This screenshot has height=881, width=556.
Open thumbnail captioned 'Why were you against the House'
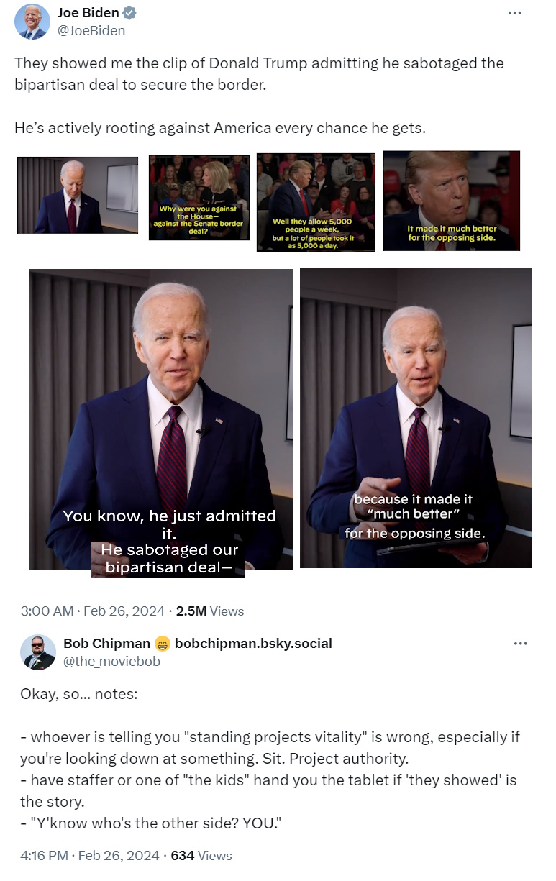[x=199, y=197]
